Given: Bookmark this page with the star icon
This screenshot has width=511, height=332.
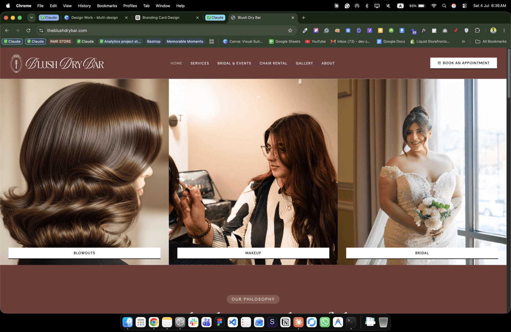Looking at the screenshot, I should point(290,30).
